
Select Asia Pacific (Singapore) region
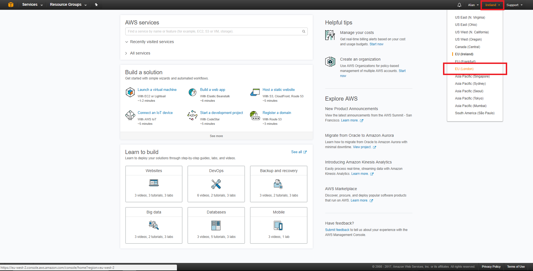tap(472, 76)
